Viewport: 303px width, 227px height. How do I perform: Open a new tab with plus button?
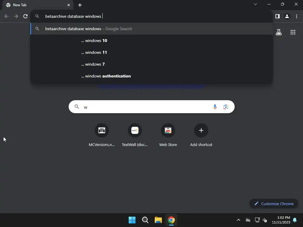[80, 5]
